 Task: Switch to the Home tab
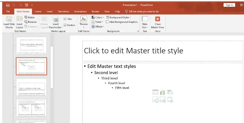tap(38, 11)
